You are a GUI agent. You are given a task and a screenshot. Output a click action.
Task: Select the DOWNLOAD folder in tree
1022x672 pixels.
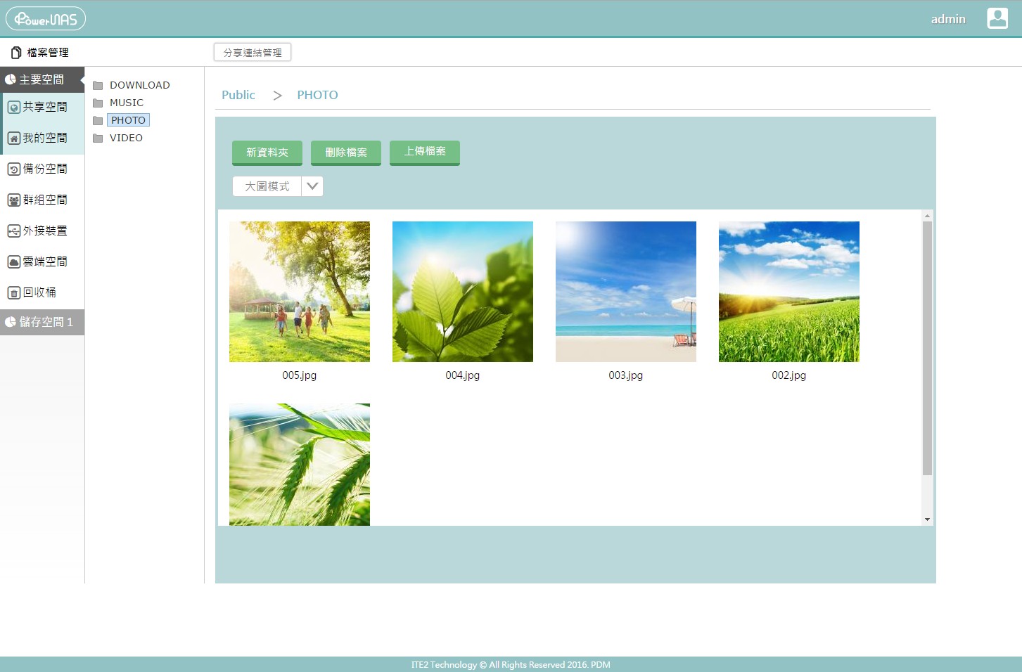[x=140, y=85]
